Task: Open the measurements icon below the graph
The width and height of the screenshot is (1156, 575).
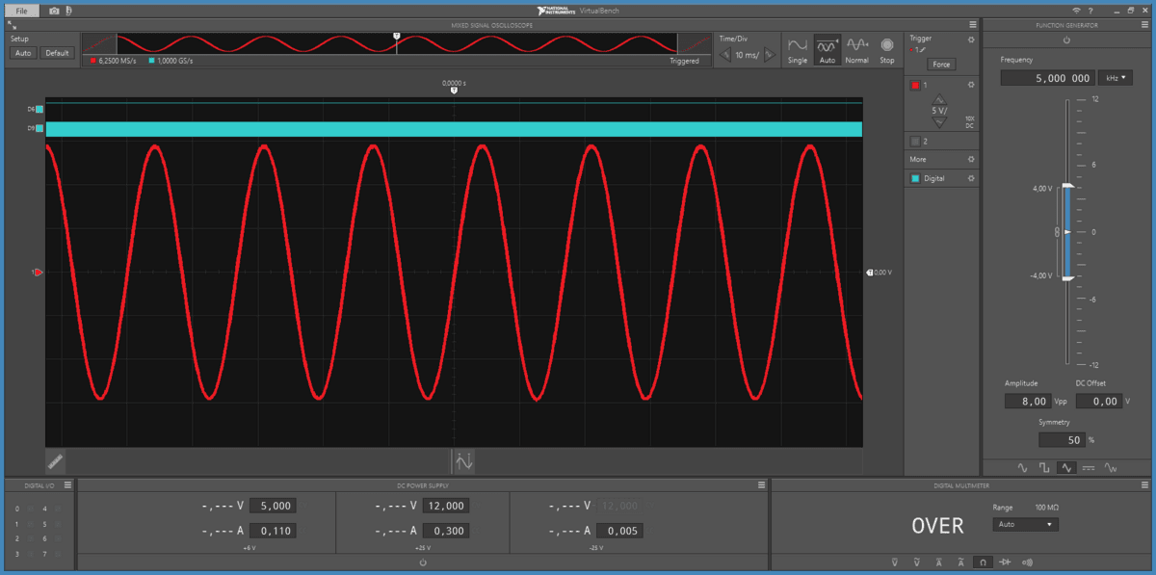Action: click(x=463, y=460)
